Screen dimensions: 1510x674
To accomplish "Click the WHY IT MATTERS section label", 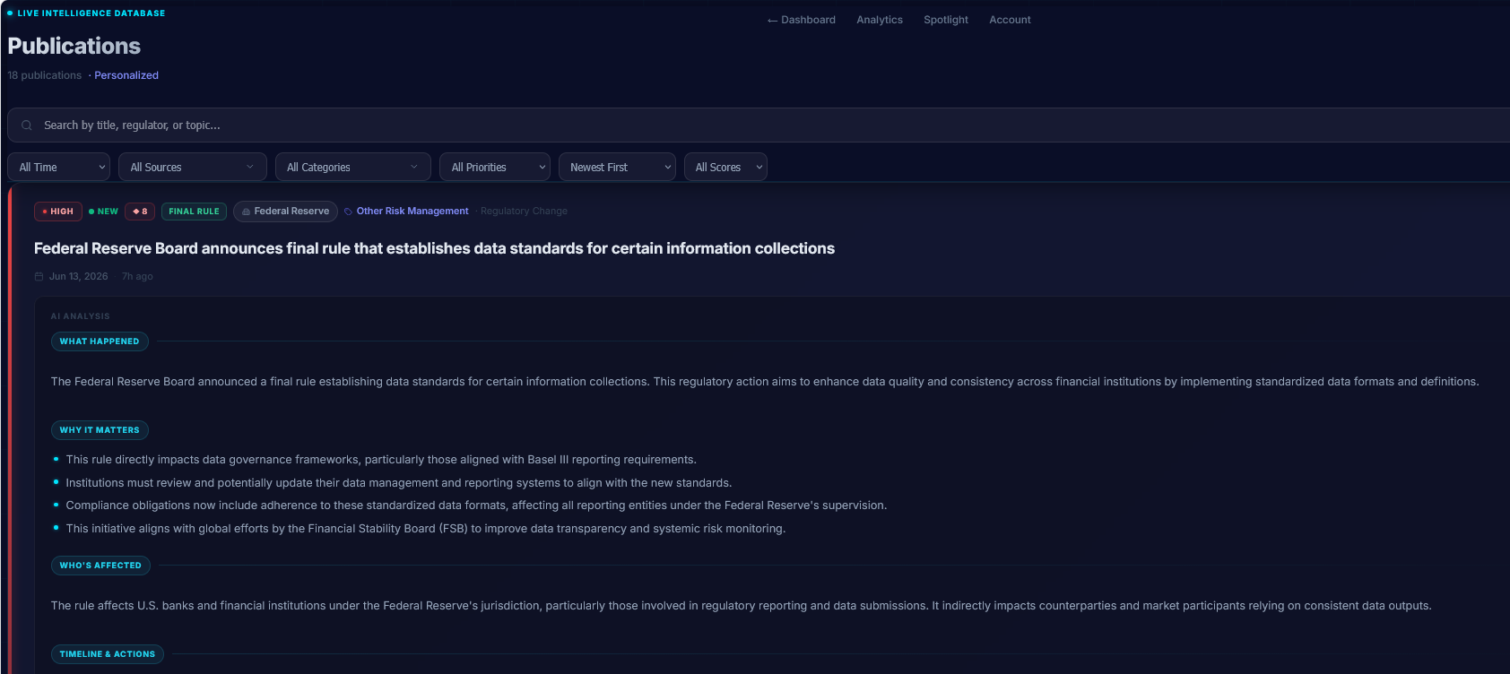I will point(100,430).
